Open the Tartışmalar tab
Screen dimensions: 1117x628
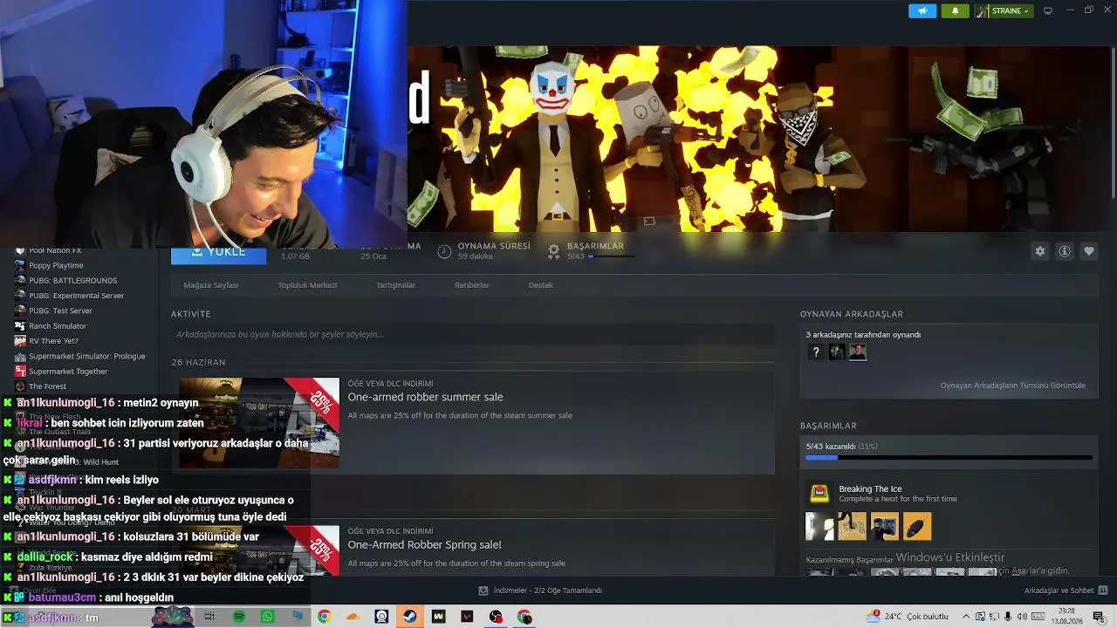pos(395,285)
